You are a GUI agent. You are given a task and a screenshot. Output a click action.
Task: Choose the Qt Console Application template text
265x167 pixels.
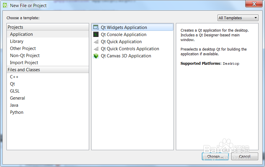[124, 35]
